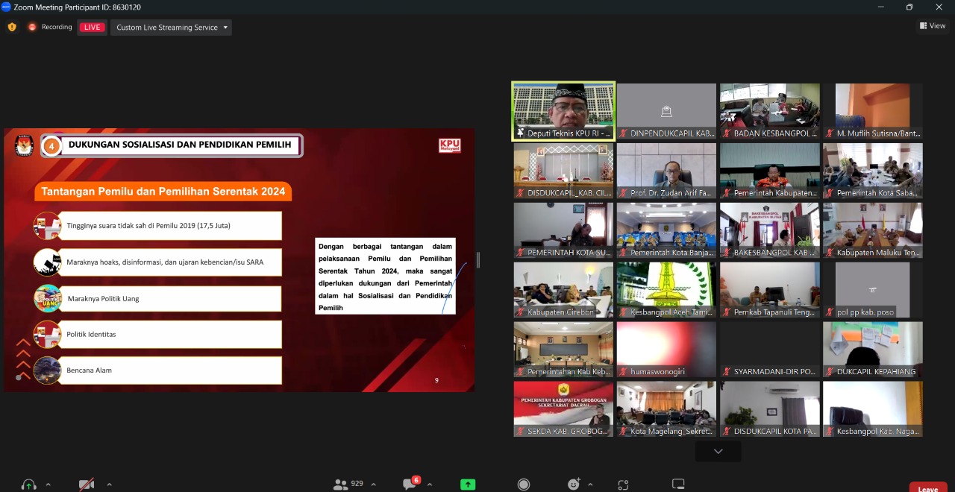
Task: Open the Chat panel with unread messages
Action: (410, 485)
